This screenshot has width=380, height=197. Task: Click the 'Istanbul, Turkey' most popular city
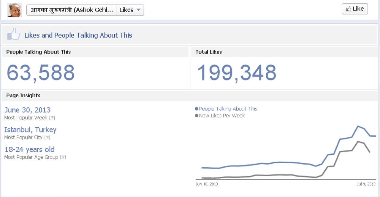(x=30, y=130)
